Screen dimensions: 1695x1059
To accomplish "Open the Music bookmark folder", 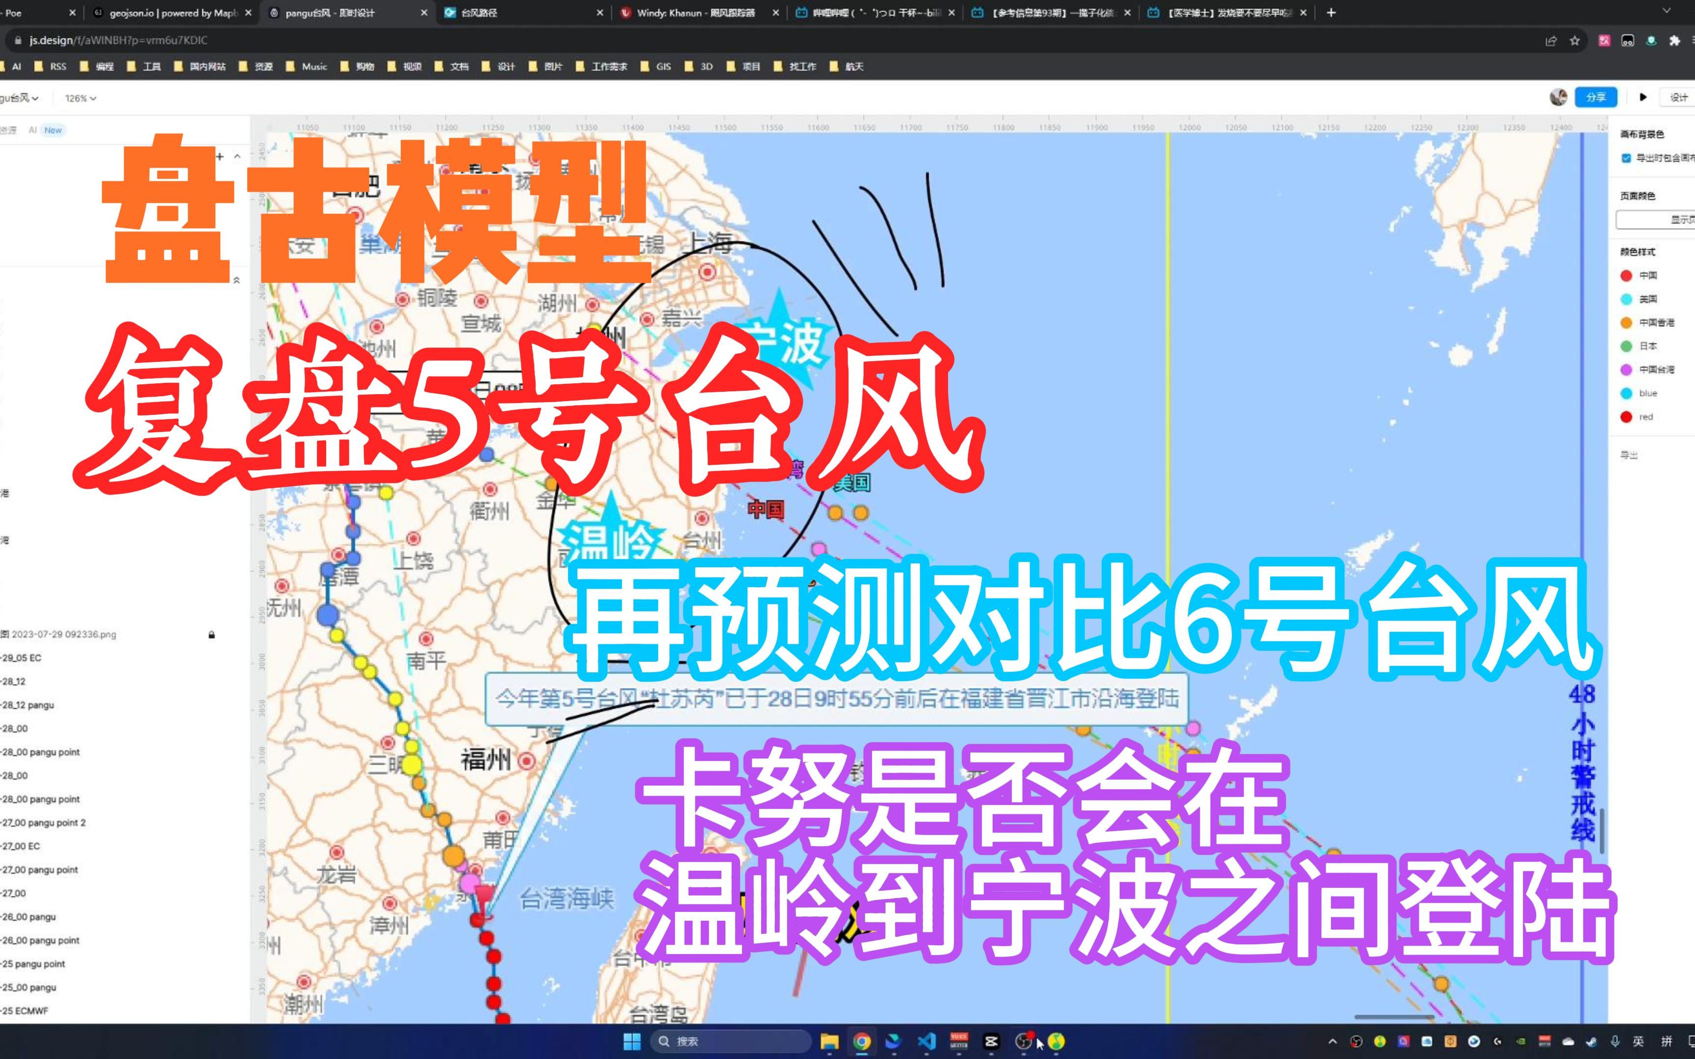I will tap(306, 67).
